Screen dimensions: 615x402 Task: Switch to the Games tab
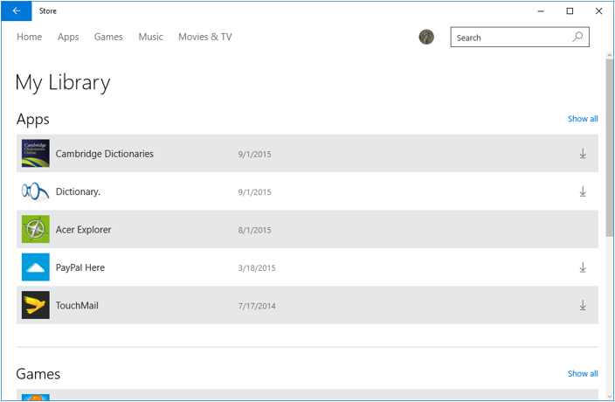(108, 37)
